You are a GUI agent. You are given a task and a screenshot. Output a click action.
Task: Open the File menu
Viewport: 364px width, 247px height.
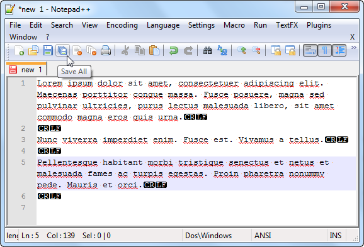coord(15,25)
